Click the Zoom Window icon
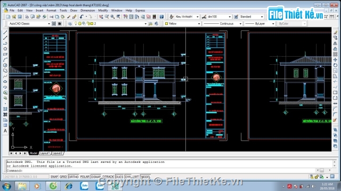The height and width of the screenshot is (191, 341). click(x=112, y=16)
